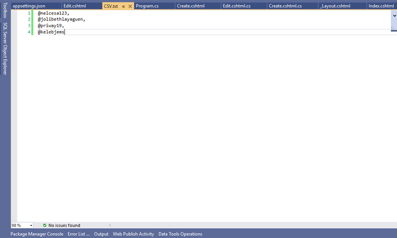
Task: Open the Output panel
Action: [101, 234]
